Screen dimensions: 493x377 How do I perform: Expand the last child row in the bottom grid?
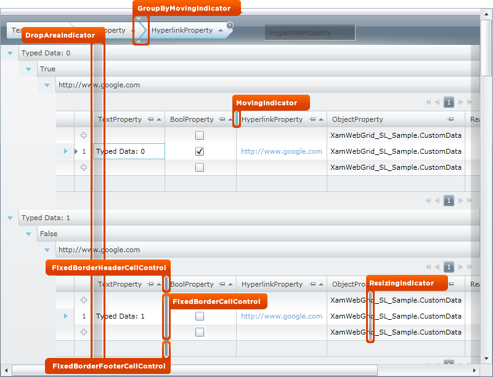[84, 332]
